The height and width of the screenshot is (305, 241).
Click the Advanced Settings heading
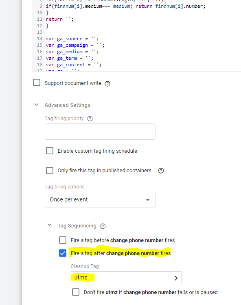[67, 105]
